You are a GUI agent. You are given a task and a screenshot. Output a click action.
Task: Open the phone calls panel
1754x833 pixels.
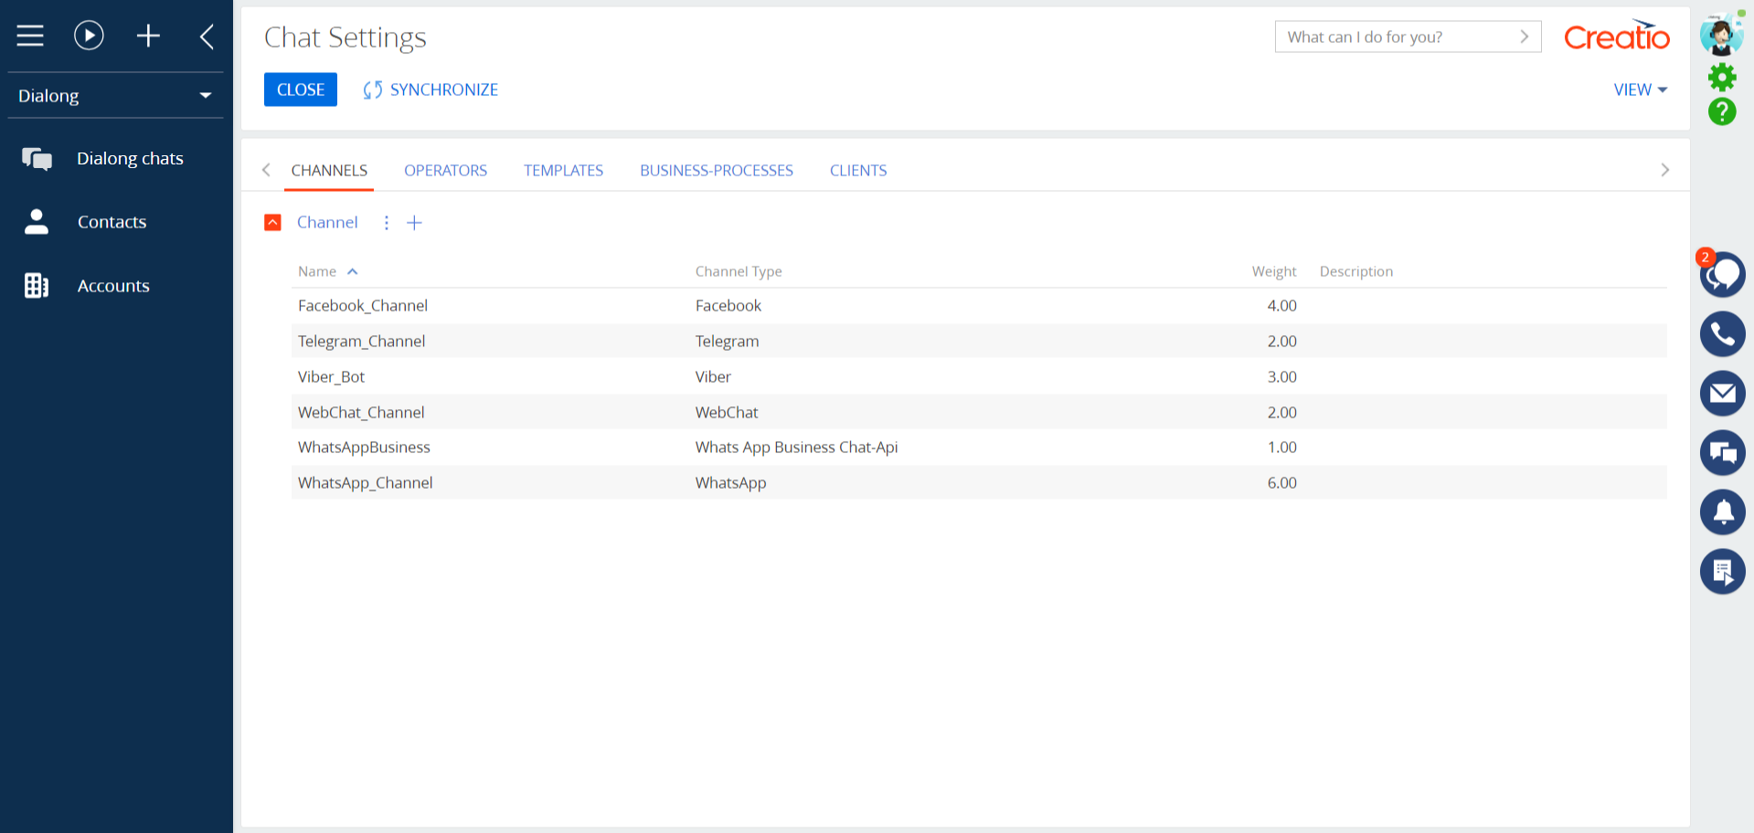point(1722,333)
